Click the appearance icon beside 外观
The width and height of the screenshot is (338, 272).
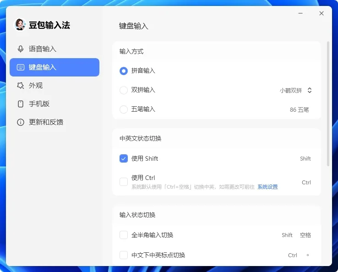(x=21, y=86)
